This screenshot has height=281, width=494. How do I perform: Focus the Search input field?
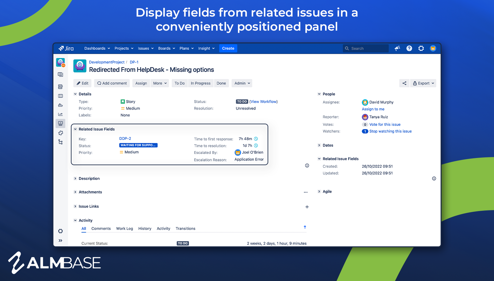tap(366, 48)
